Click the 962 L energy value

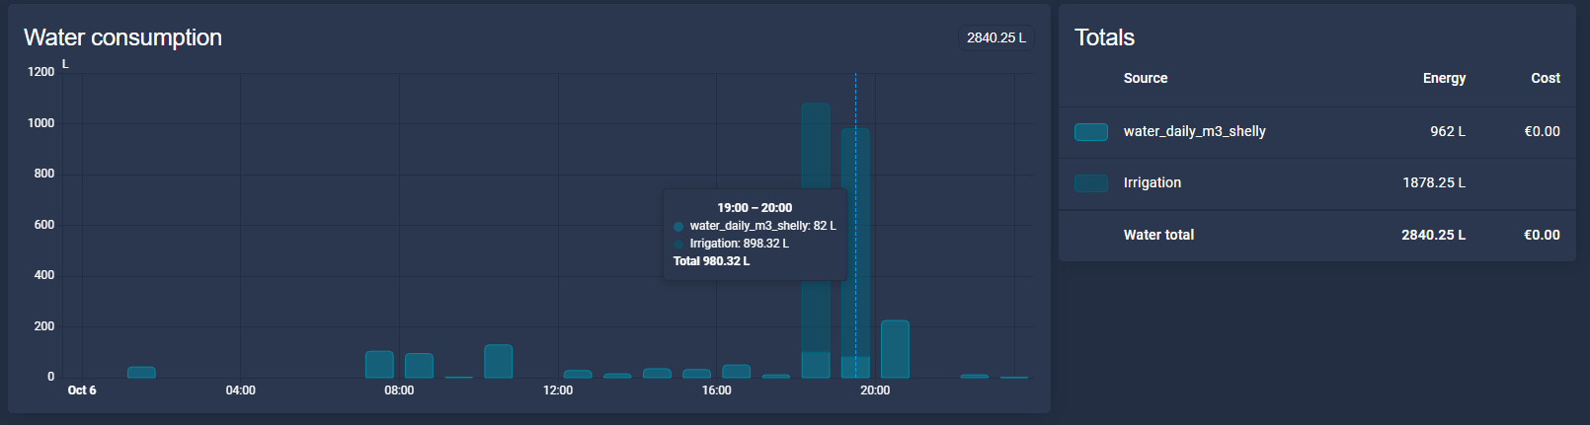pyautogui.click(x=1447, y=131)
